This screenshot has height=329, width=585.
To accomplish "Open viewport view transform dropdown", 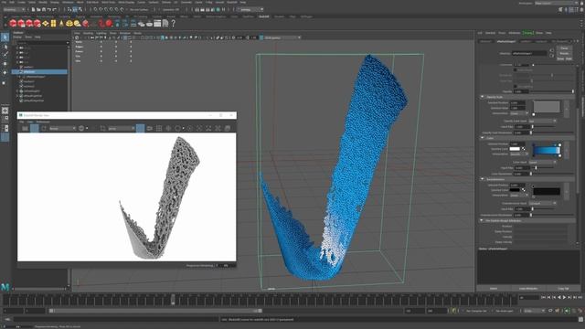I will pyautogui.click(x=282, y=37).
